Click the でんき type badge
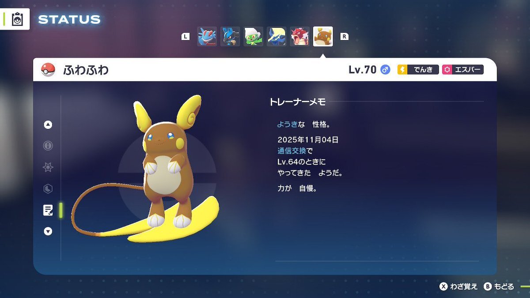 click(x=418, y=70)
